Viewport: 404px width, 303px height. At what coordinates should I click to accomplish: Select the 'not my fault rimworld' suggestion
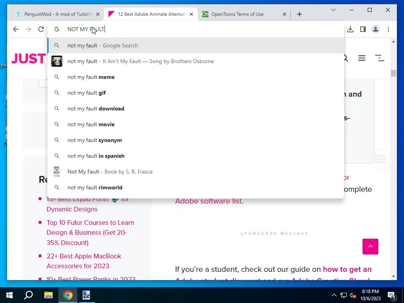(x=196, y=187)
